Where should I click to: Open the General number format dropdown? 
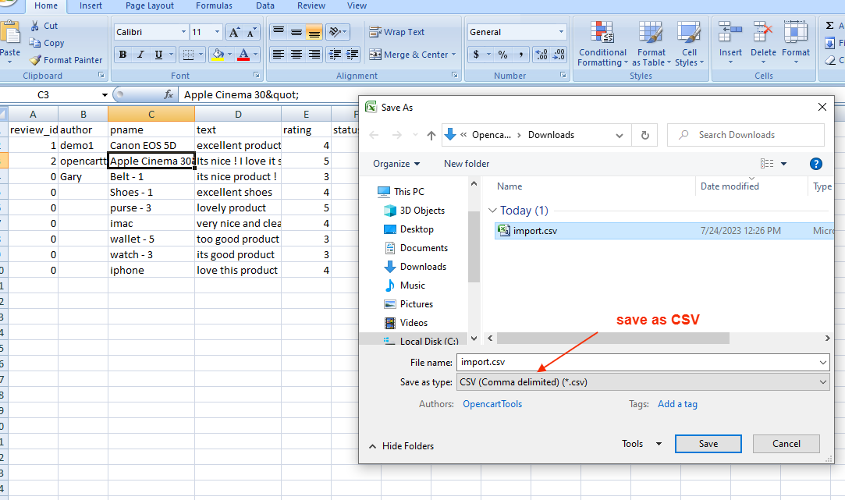tap(562, 32)
